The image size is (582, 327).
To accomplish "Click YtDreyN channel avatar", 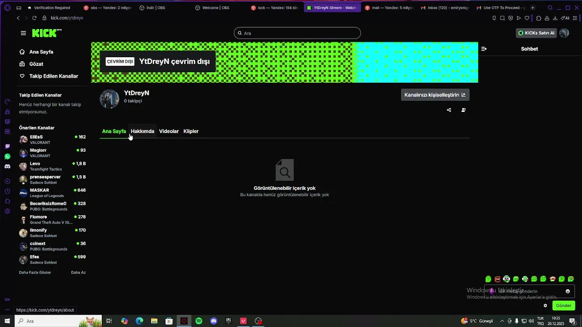I will coord(109,99).
